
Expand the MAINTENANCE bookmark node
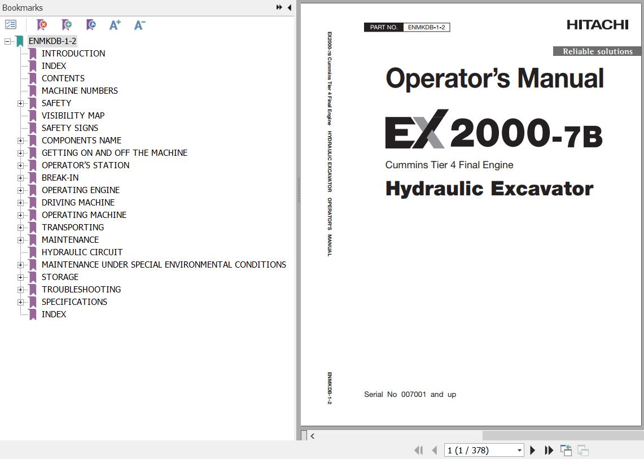point(20,240)
